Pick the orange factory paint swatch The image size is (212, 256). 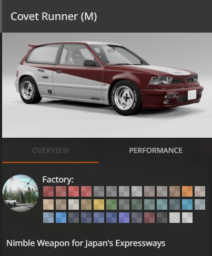click(x=187, y=191)
